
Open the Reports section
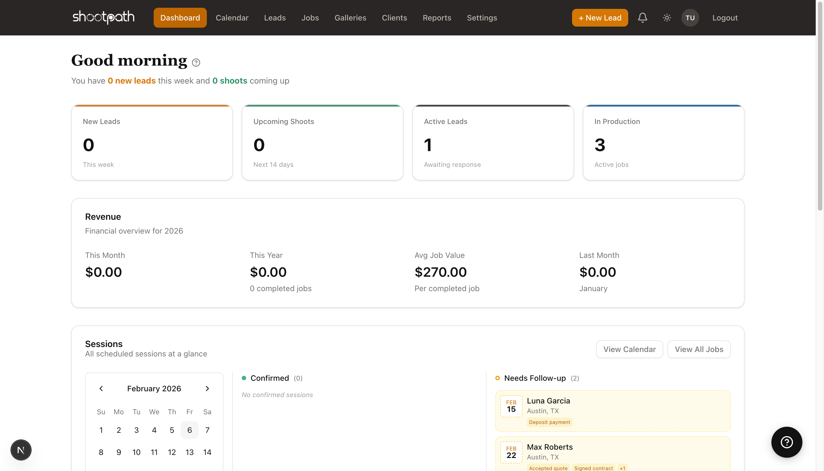(437, 18)
